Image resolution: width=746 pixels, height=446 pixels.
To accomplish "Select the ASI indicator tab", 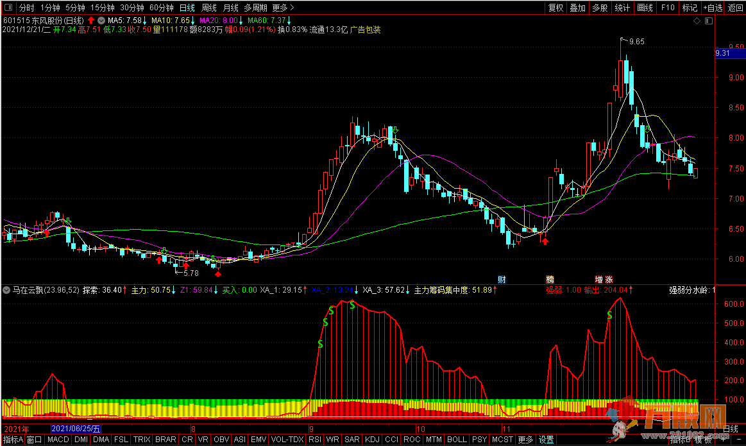I will pyautogui.click(x=240, y=440).
